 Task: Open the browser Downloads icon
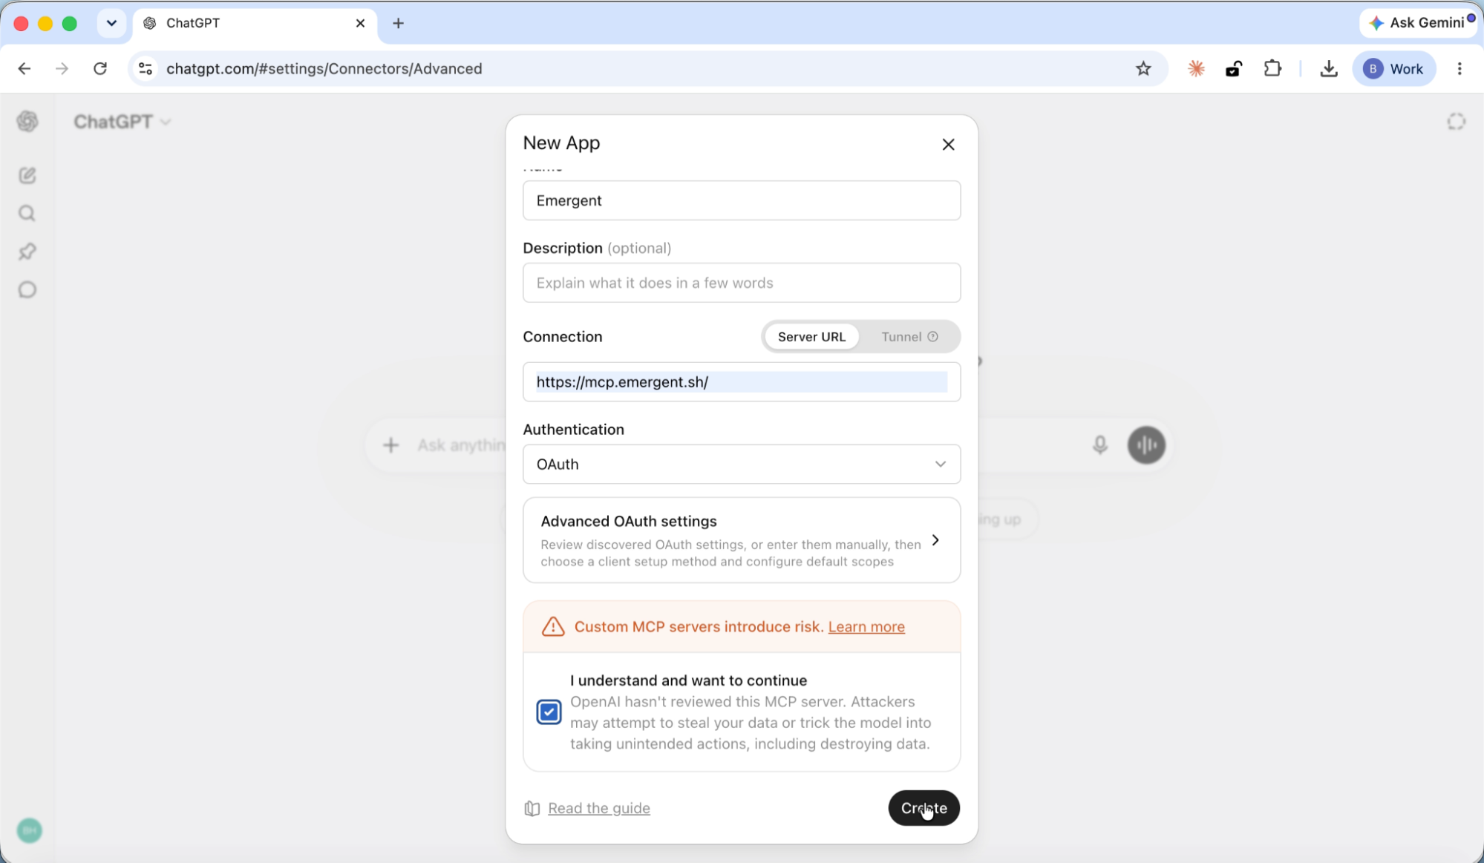pos(1329,69)
